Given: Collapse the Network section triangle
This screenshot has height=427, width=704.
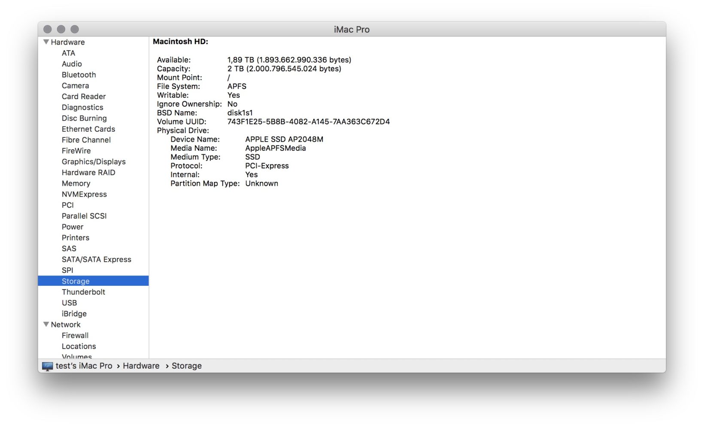Looking at the screenshot, I should pyautogui.click(x=46, y=324).
